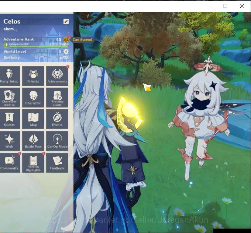Minimize the game window
Screen dimensions: 251x233
pos(209,6)
